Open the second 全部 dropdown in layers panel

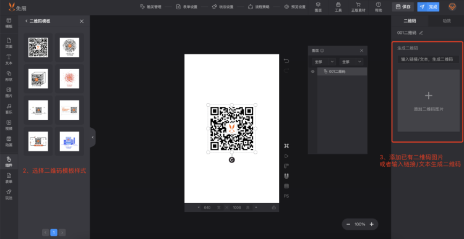pyautogui.click(x=351, y=62)
